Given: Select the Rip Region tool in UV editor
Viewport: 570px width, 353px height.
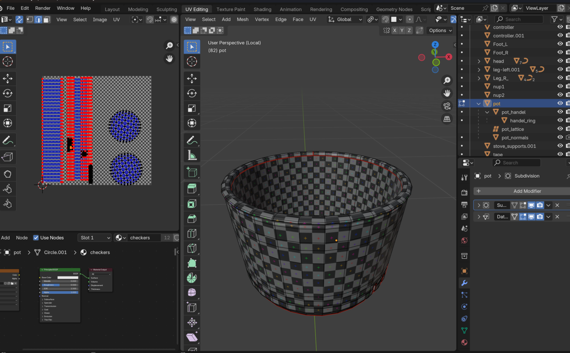Looking at the screenshot, I should point(8,157).
